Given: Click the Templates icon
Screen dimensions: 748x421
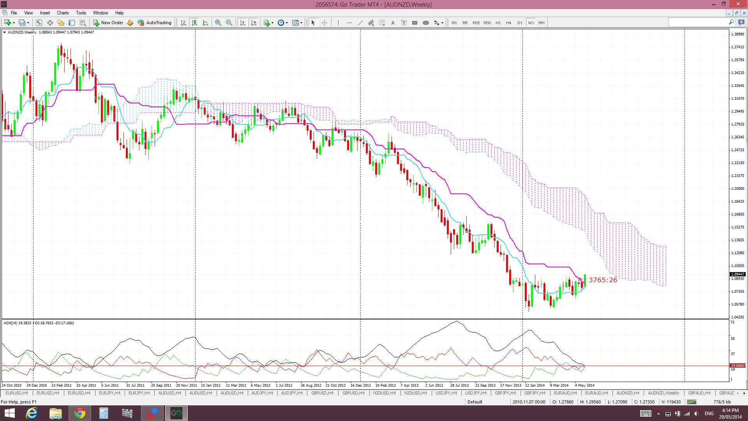Looking at the screenshot, I should [x=295, y=23].
